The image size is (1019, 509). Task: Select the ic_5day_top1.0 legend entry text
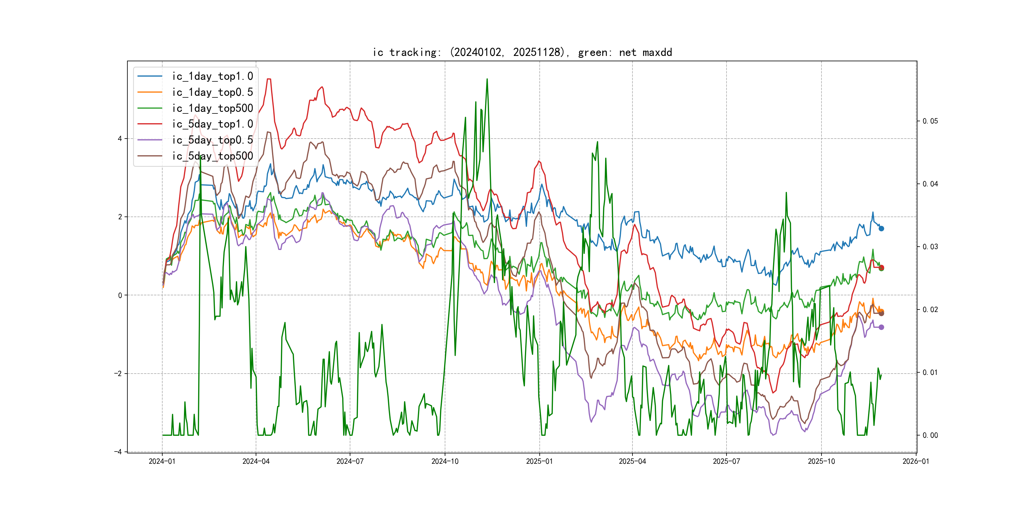(212, 124)
